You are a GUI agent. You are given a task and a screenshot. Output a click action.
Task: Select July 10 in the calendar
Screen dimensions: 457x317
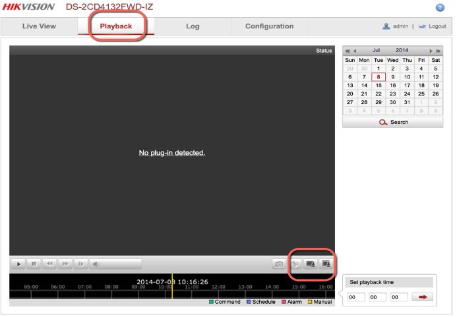407,77
